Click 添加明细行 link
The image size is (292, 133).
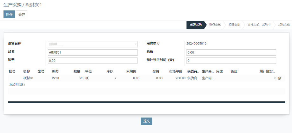pos(17,84)
